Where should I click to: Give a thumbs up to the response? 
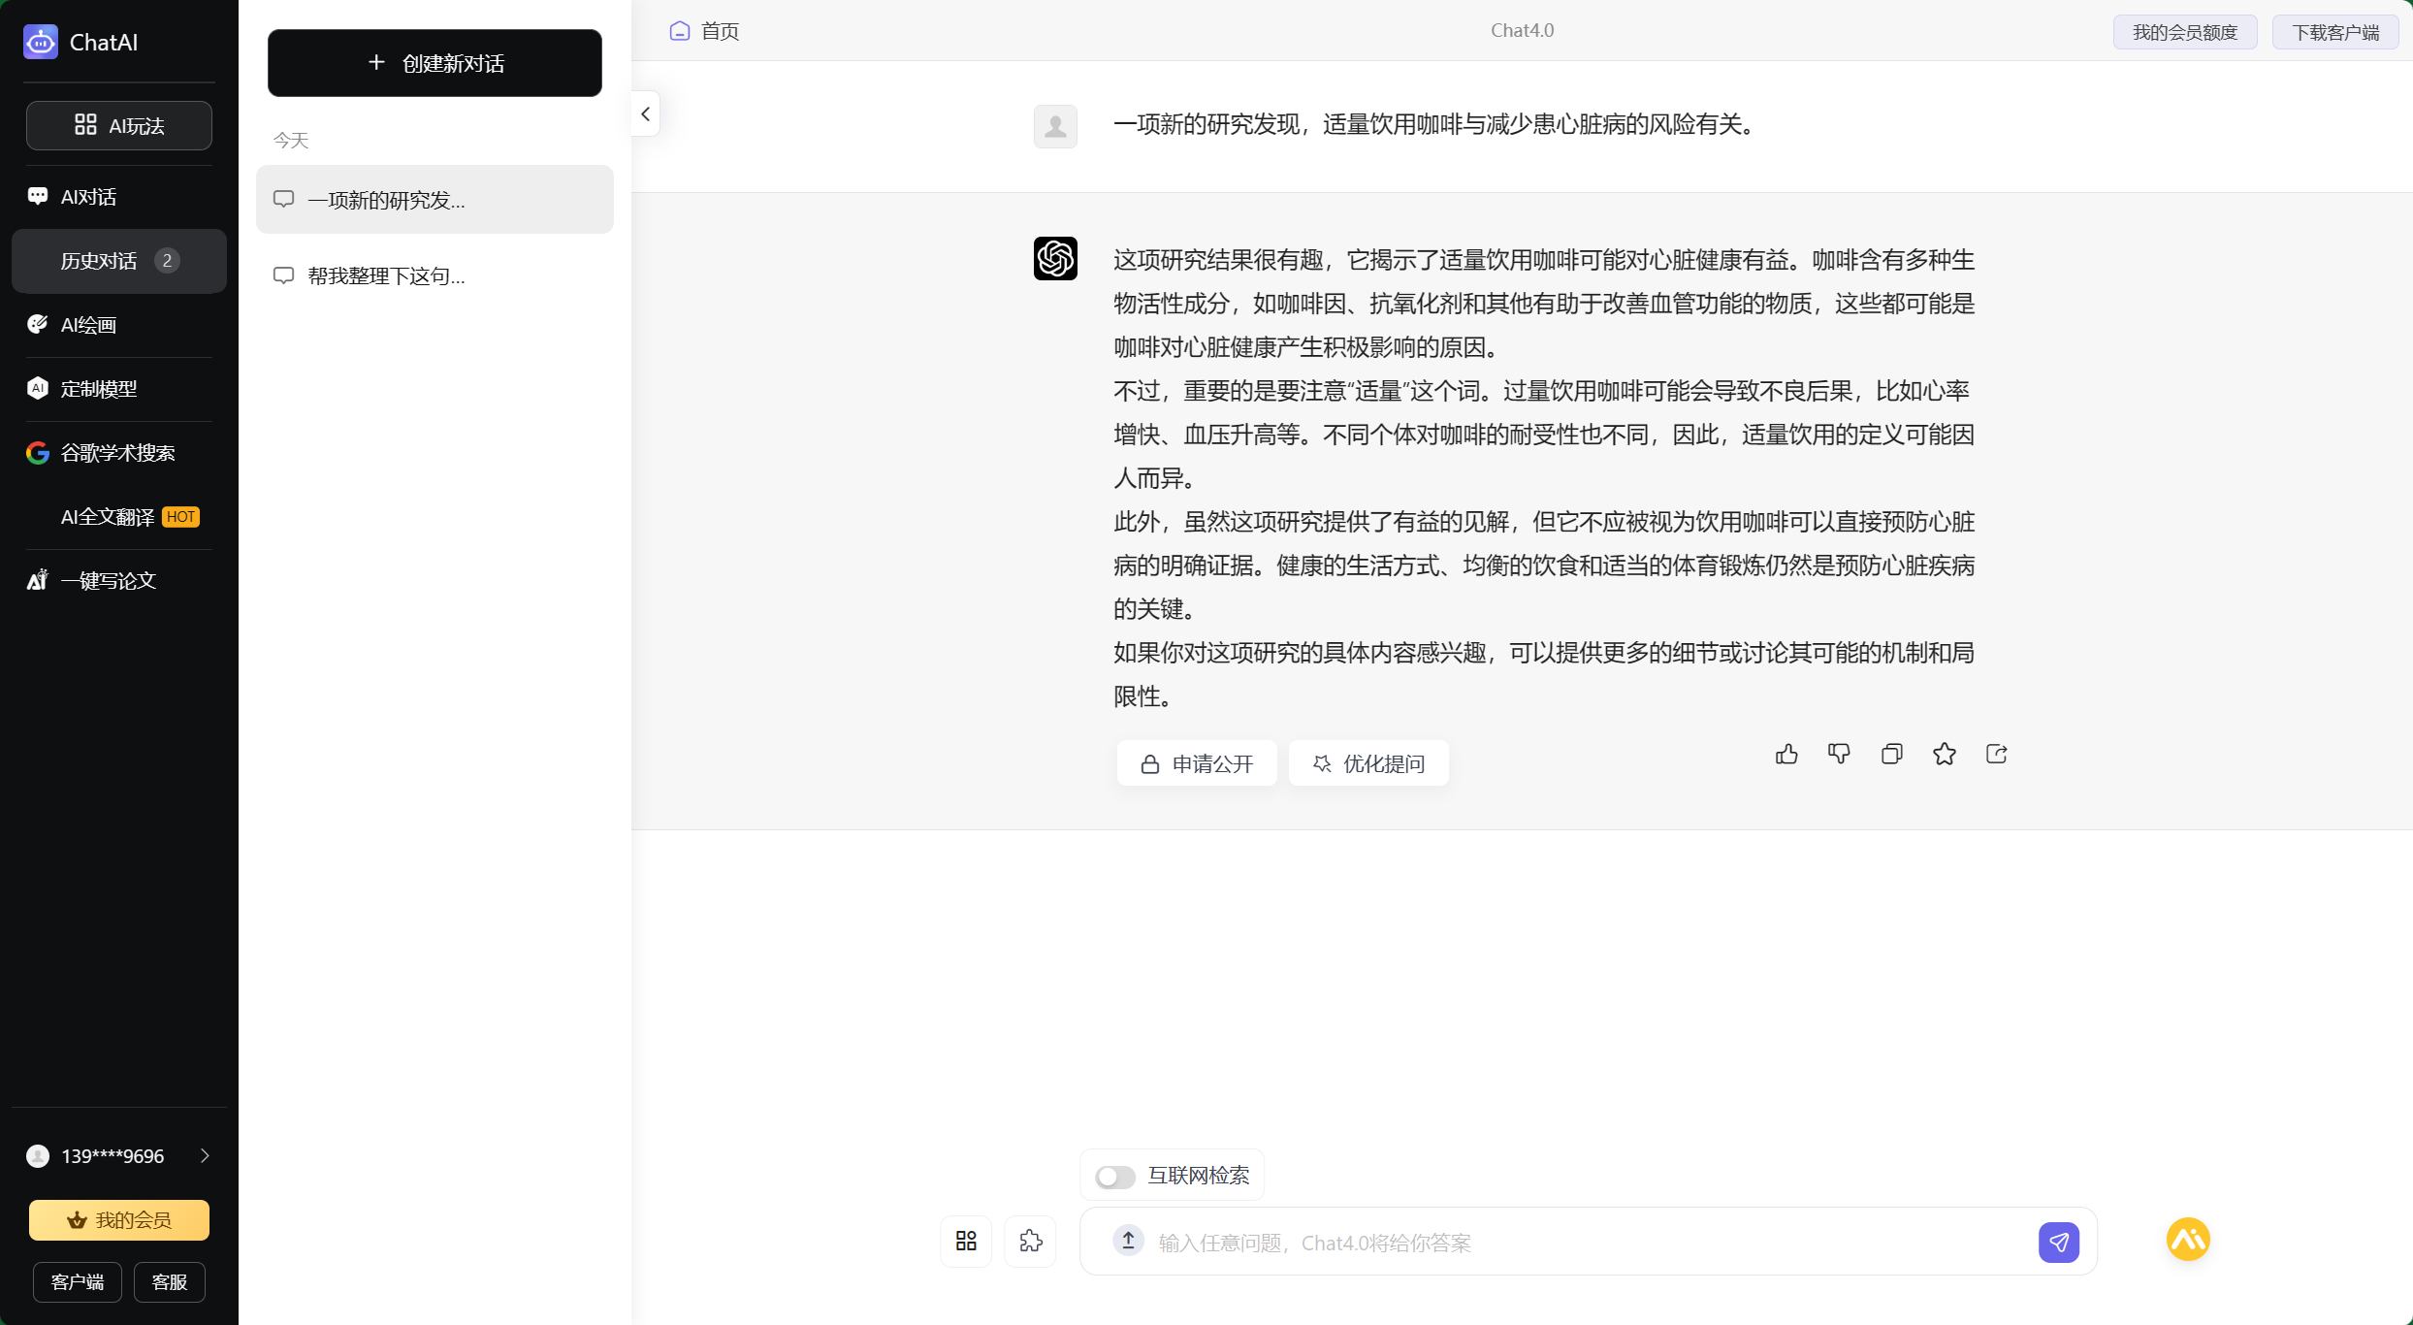pos(1786,754)
